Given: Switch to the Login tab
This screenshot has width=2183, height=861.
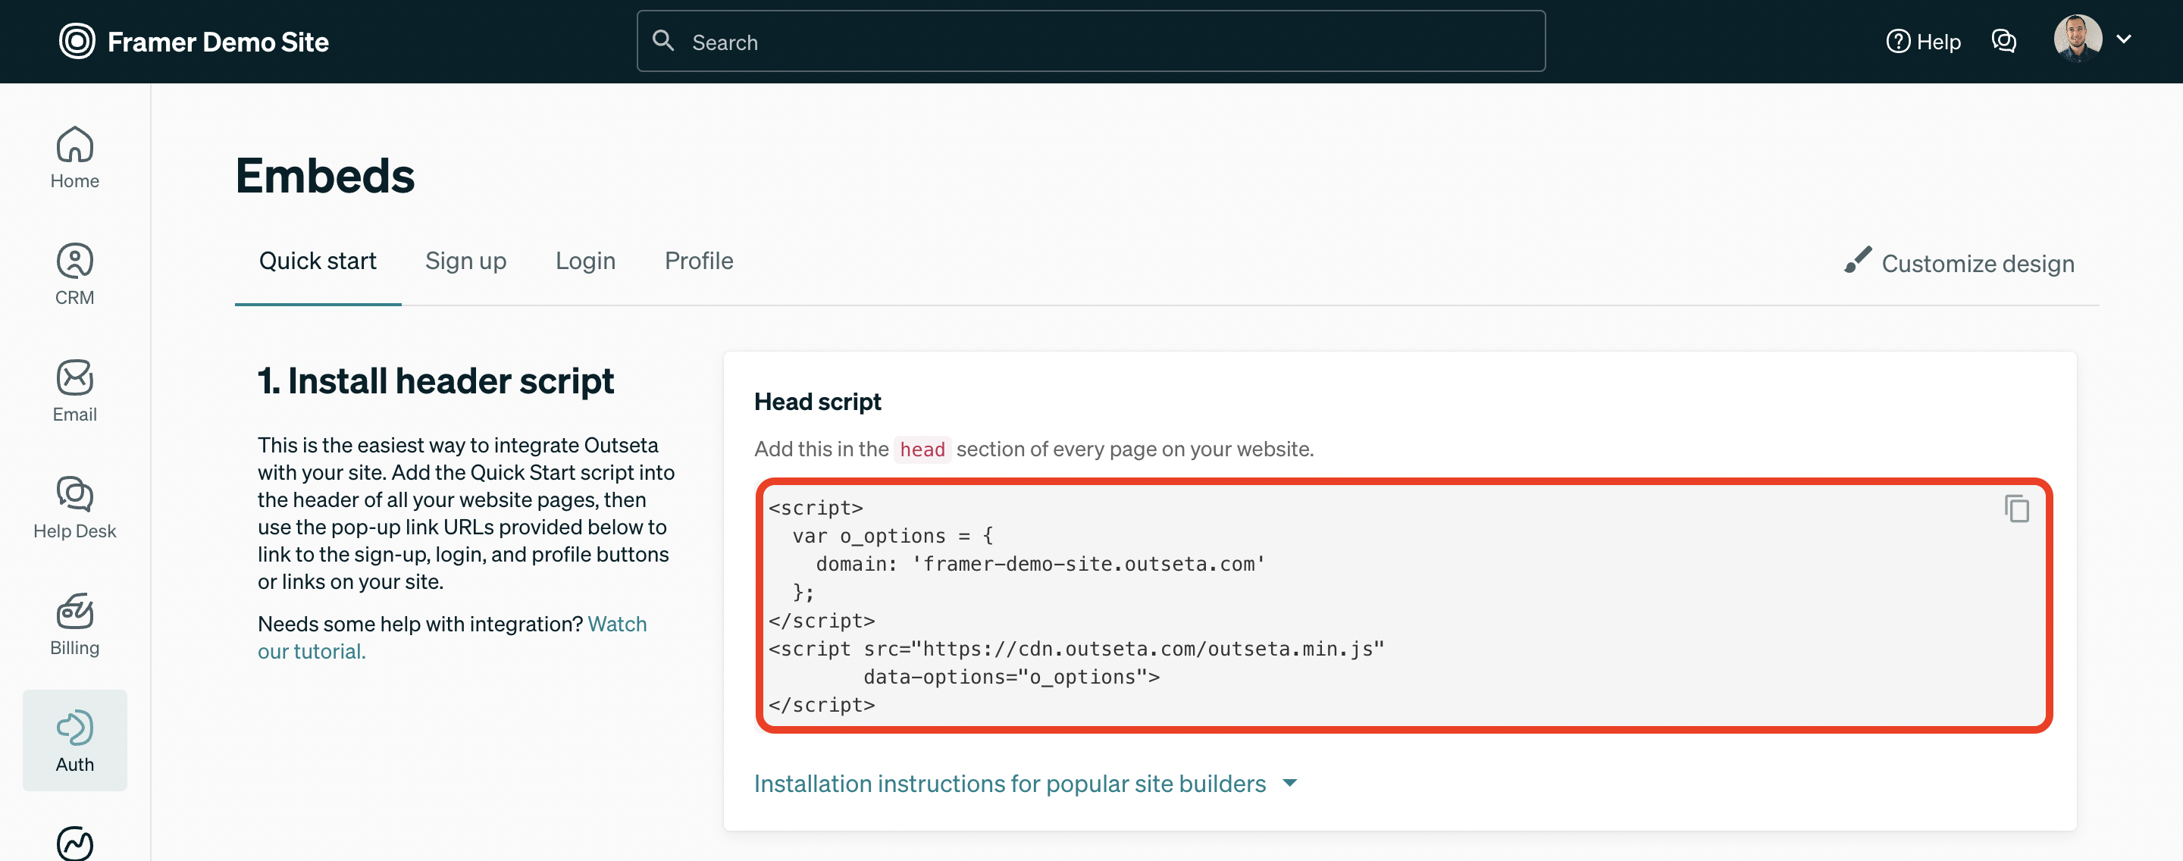Looking at the screenshot, I should pos(584,261).
